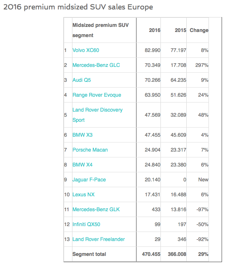Click the Audi Q5 link

[82, 80]
